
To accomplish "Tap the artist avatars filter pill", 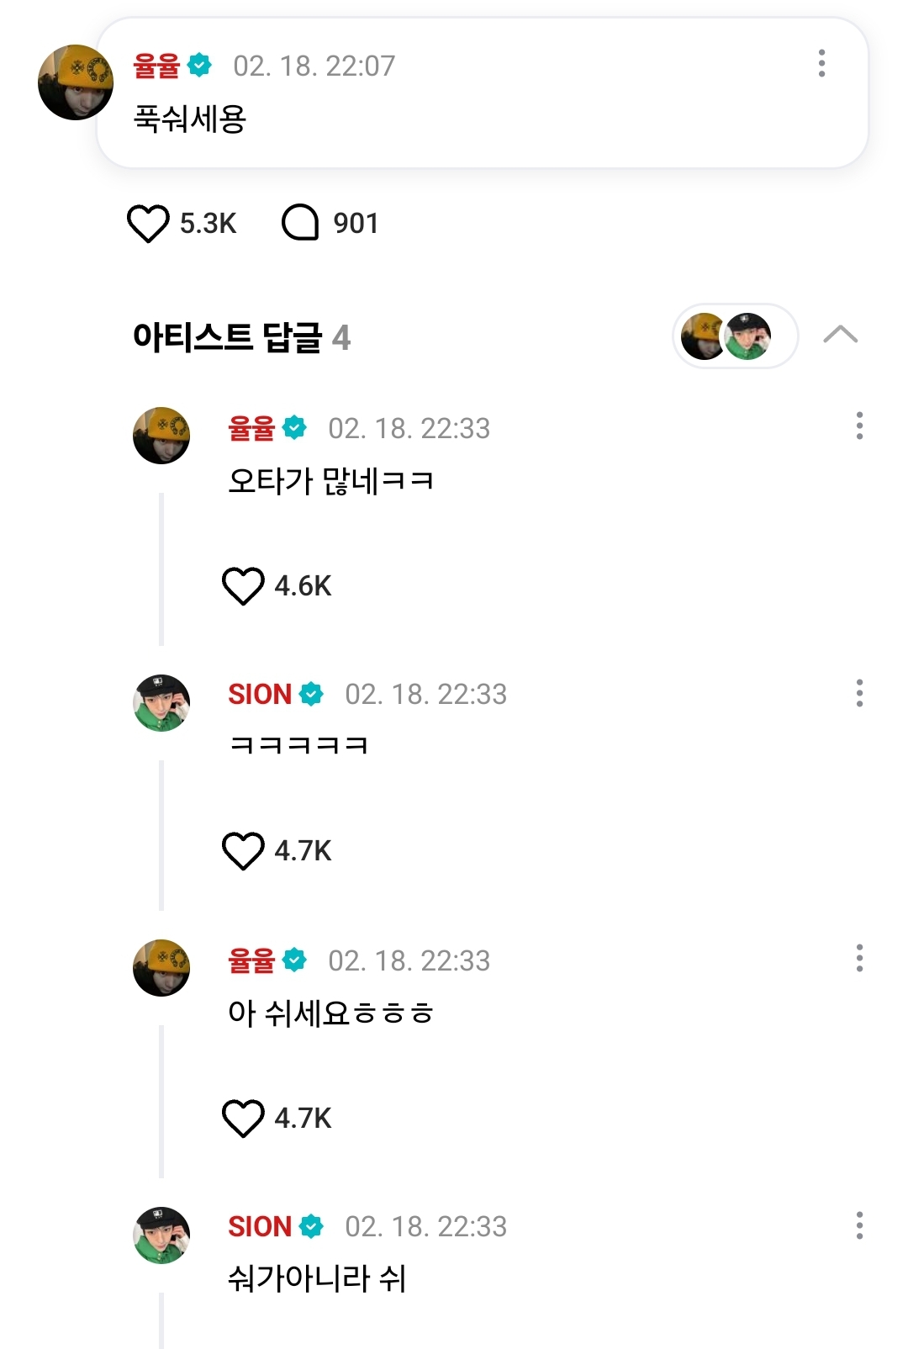I will coord(734,336).
